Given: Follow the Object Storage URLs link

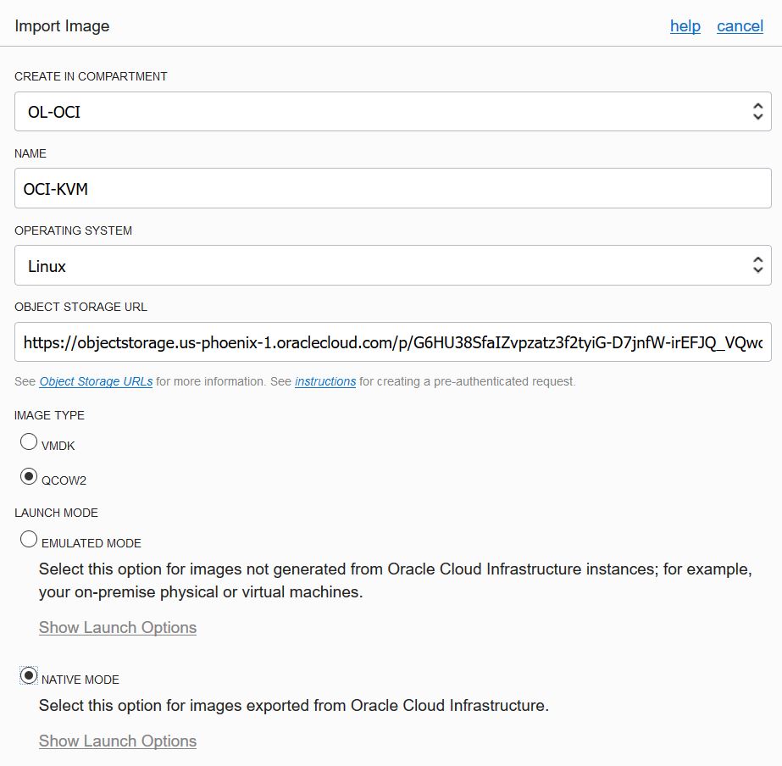Looking at the screenshot, I should click(96, 382).
